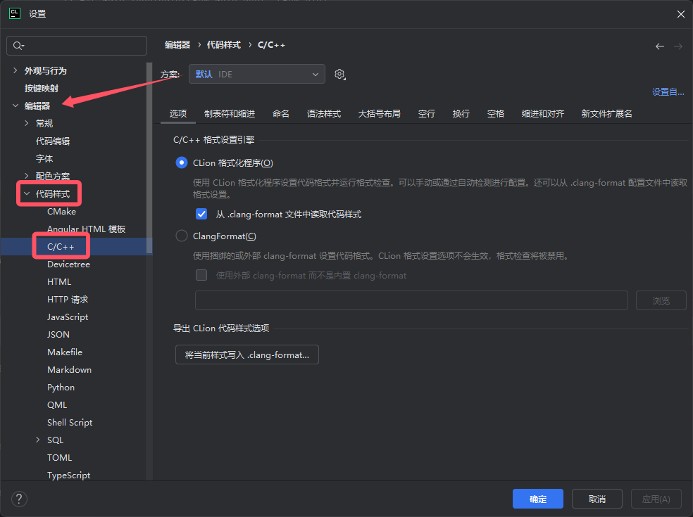This screenshot has width=693, height=517.
Task: Click the CLion logo icon in title bar
Action: tap(15, 13)
